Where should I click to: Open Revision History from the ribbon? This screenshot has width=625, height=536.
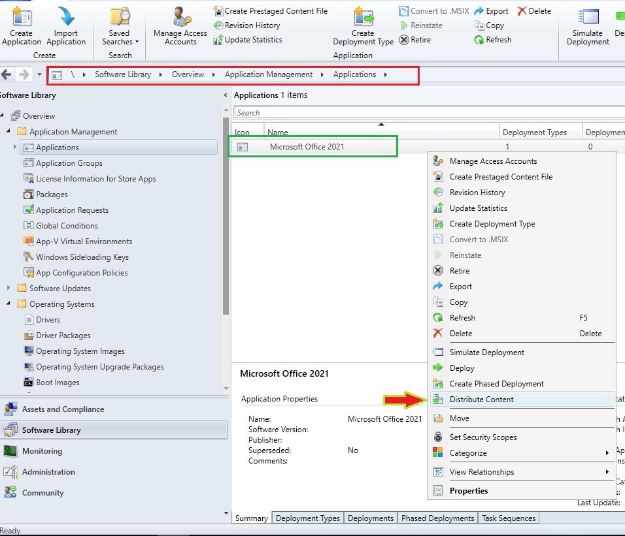click(x=246, y=25)
